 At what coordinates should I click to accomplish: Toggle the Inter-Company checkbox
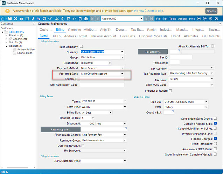pyautogui.click(x=81, y=46)
